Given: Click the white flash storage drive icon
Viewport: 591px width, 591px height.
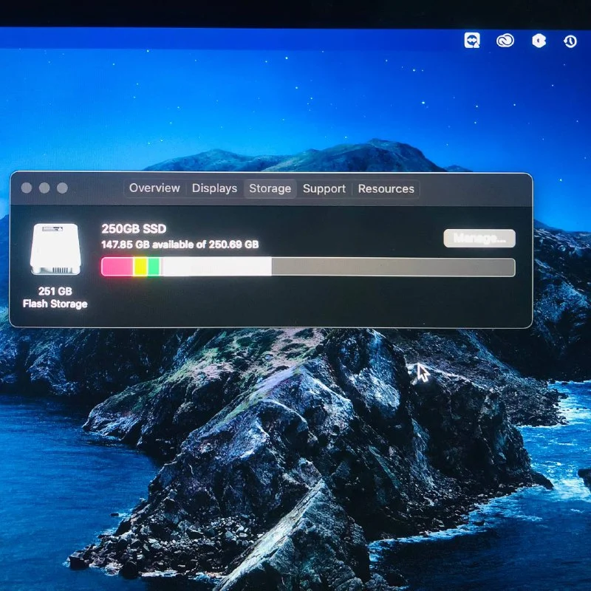Looking at the screenshot, I should click(55, 250).
